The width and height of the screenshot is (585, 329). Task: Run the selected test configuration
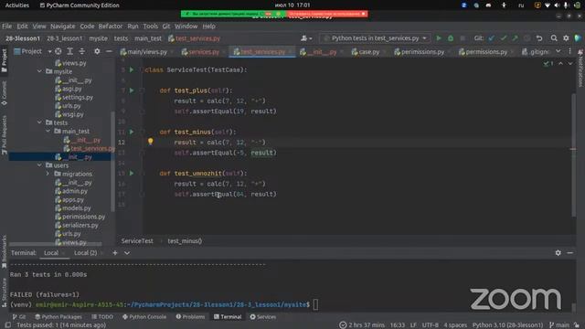coord(439,38)
